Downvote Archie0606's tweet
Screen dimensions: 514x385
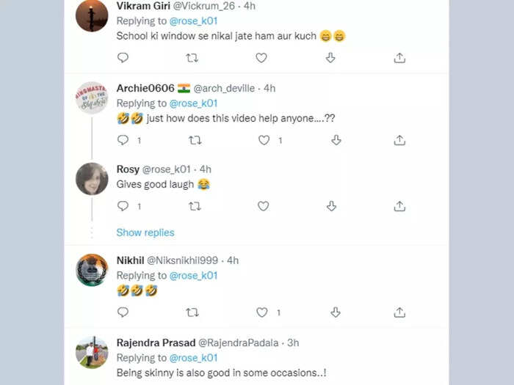coord(336,140)
